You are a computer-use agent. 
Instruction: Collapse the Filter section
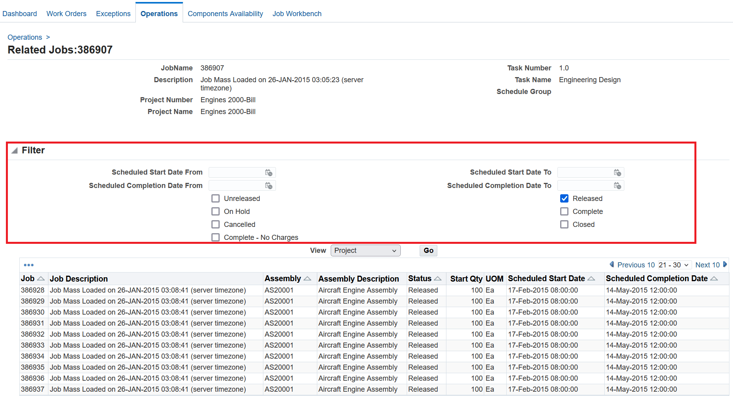point(14,150)
